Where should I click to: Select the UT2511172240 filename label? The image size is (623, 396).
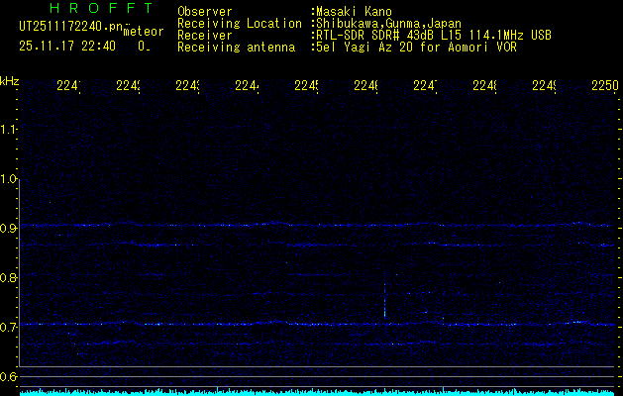[x=69, y=26]
